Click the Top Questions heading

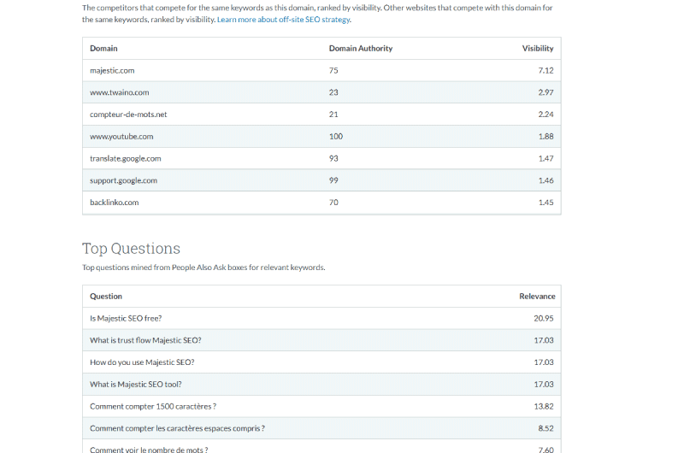131,249
